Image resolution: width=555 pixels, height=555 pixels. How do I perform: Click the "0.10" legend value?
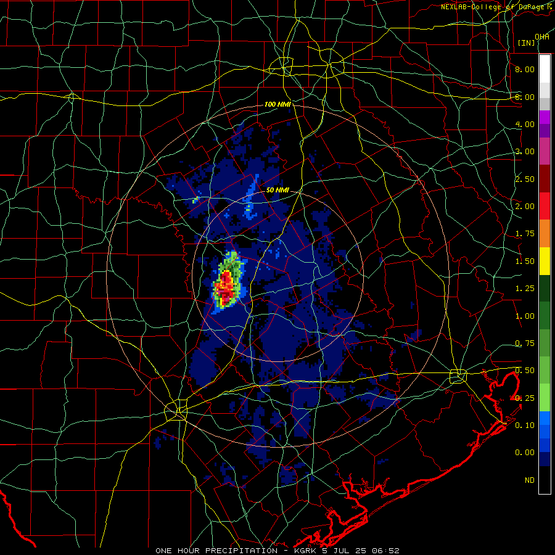(525, 425)
